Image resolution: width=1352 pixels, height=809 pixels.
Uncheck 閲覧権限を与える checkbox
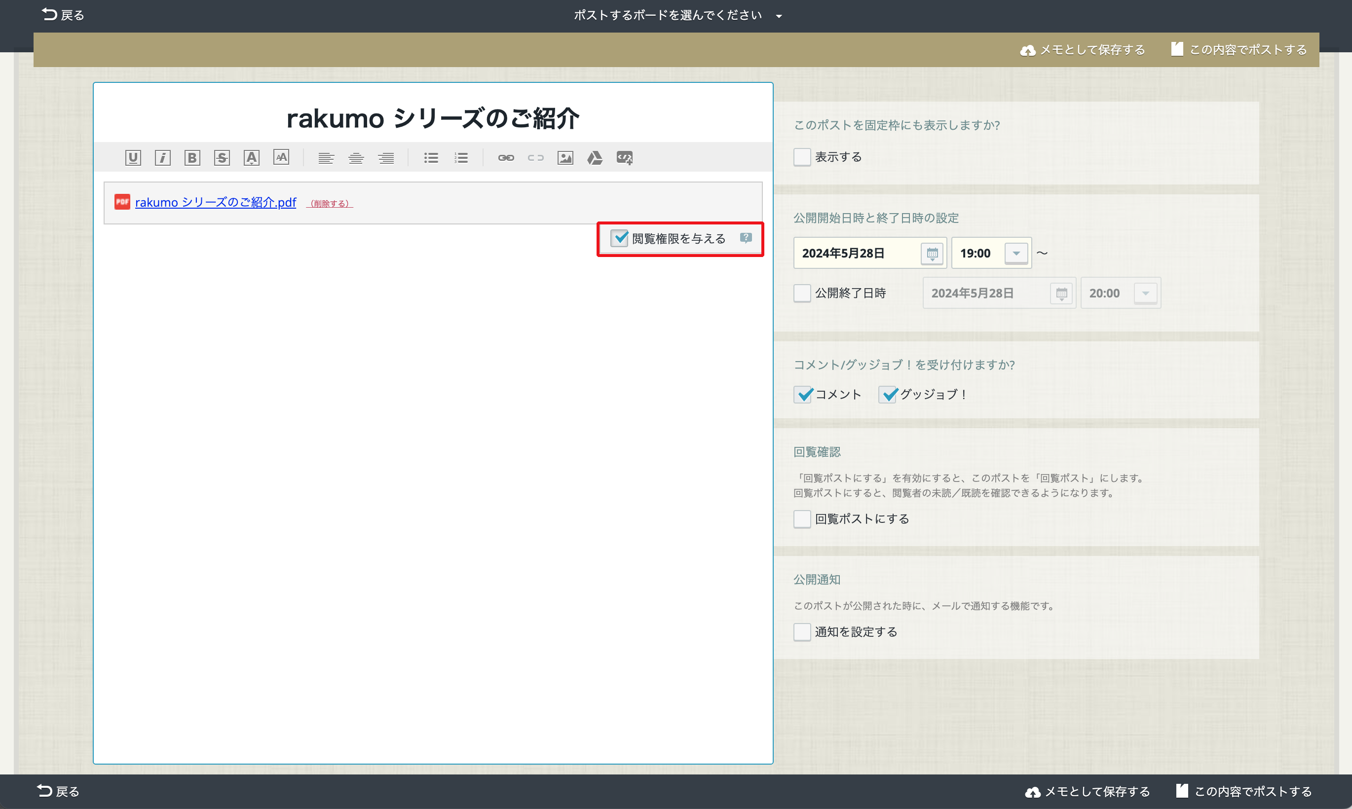click(x=619, y=238)
